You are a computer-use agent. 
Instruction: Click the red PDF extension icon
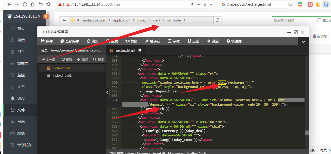(x=310, y=4)
